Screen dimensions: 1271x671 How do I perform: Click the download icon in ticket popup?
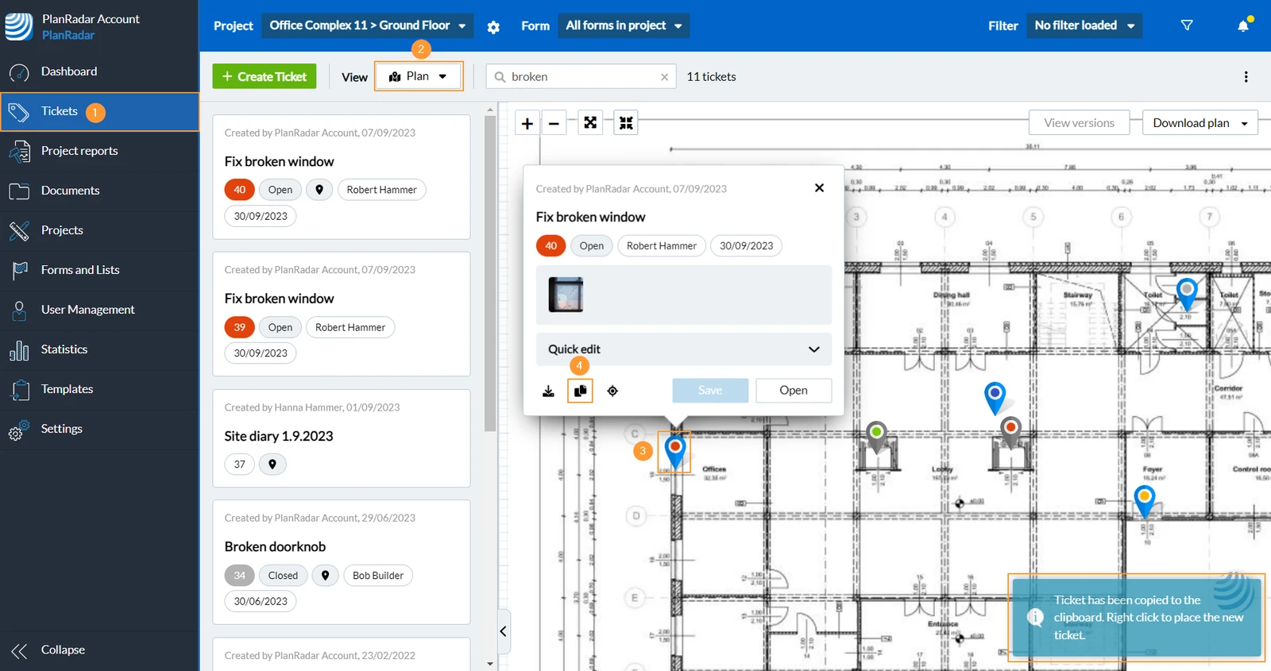(548, 391)
